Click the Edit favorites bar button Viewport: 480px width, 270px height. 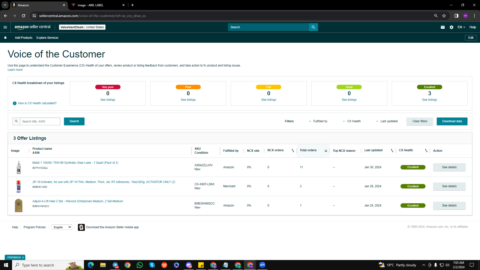(471, 38)
